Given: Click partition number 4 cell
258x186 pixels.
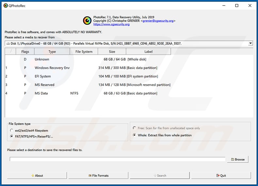Looking at the screenshot, I should click(6, 93).
